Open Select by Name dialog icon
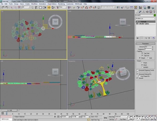 pyautogui.click(x=36, y=7)
